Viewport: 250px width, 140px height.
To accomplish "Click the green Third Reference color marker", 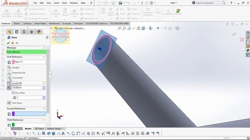I will pos(13,125).
